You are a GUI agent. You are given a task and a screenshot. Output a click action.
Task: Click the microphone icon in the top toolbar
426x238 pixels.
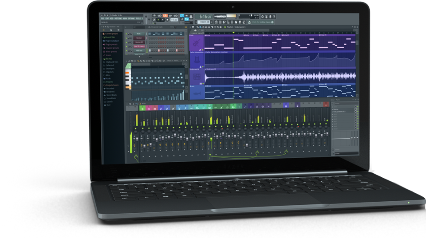(270, 16)
